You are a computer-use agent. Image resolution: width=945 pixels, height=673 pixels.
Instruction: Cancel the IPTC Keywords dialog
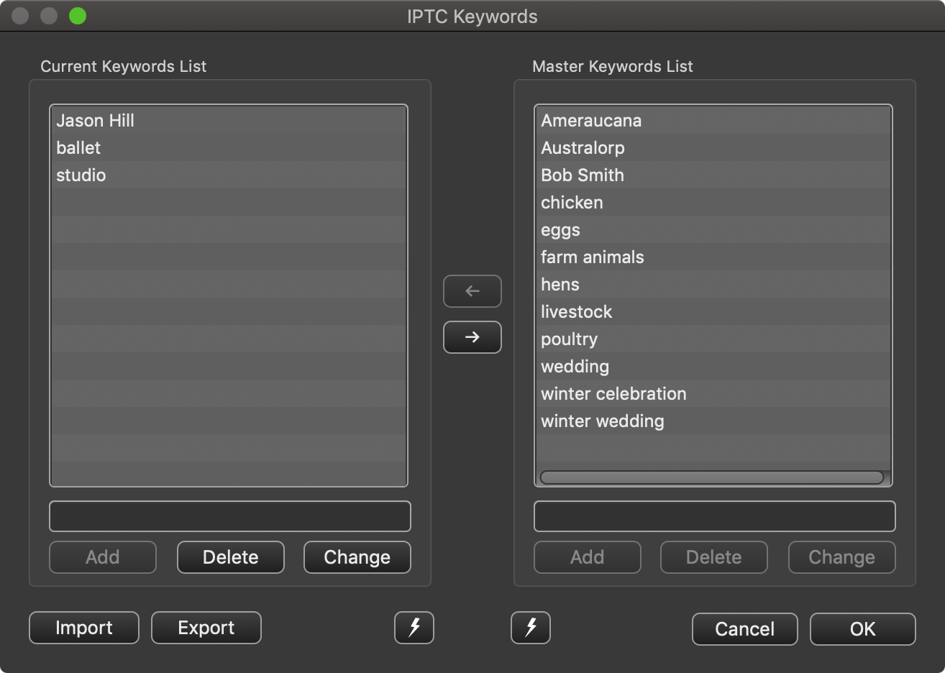point(745,629)
